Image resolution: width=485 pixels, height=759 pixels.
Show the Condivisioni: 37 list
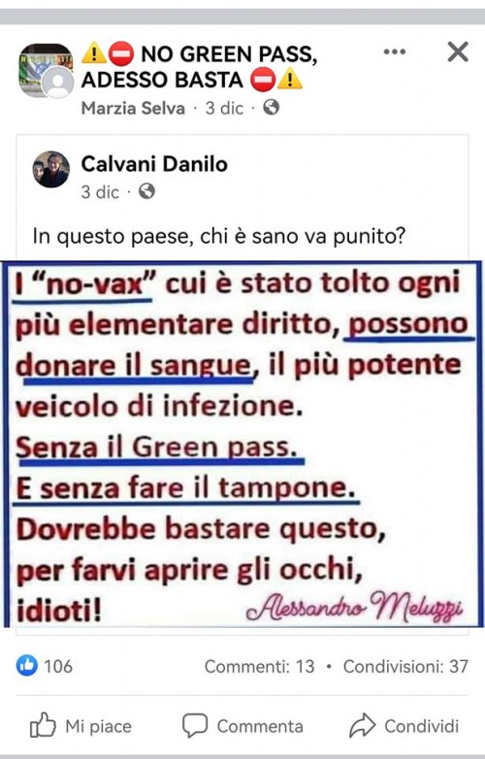pos(405,667)
